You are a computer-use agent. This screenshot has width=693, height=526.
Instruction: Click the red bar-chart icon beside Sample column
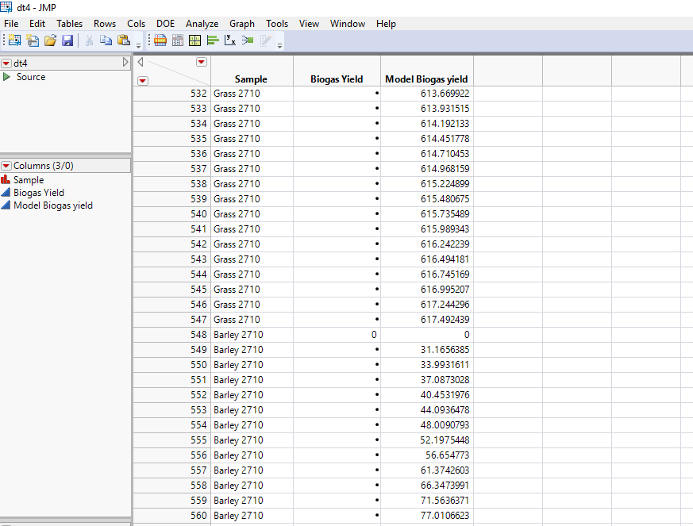tap(6, 179)
